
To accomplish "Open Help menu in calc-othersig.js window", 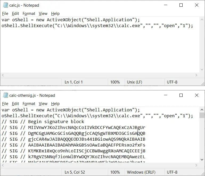I will pos(55,104).
